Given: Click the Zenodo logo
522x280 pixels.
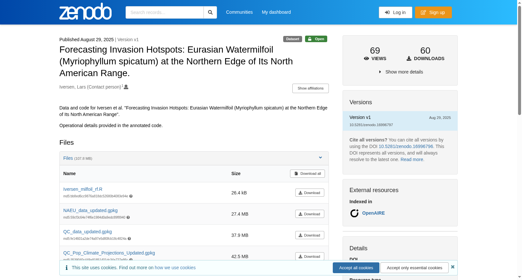Looking at the screenshot, I should [x=85, y=11].
